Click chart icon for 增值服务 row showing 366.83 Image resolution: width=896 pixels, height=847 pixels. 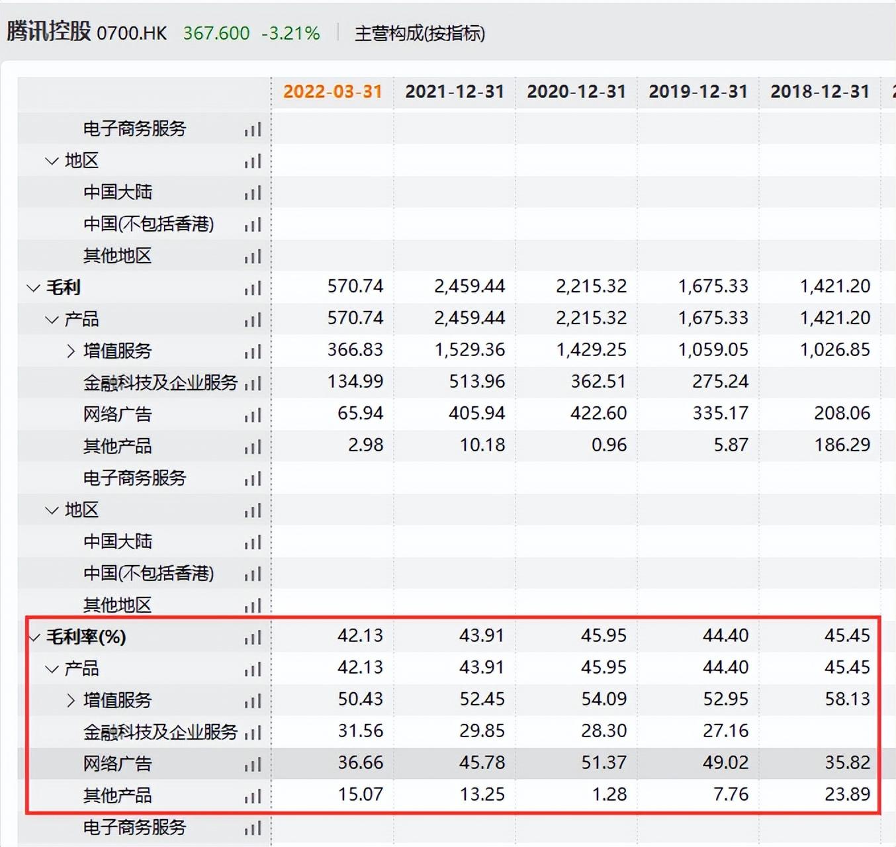253,351
